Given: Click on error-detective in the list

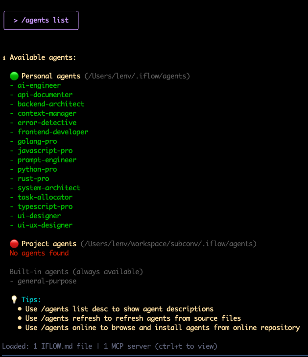Looking at the screenshot, I should pos(47,123).
